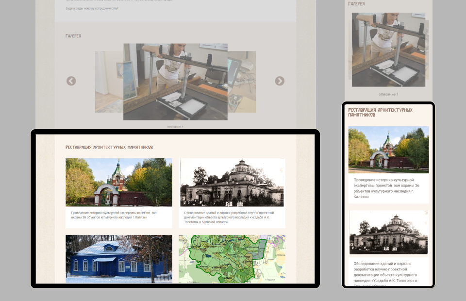
Task: Click the church gate photo in desktop view
Action: click(x=119, y=183)
